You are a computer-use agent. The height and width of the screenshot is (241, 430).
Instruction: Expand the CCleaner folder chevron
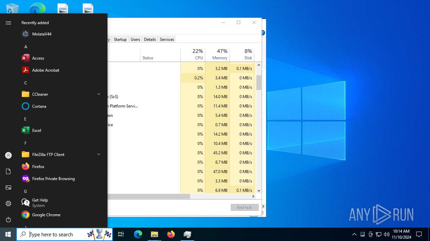(99, 94)
